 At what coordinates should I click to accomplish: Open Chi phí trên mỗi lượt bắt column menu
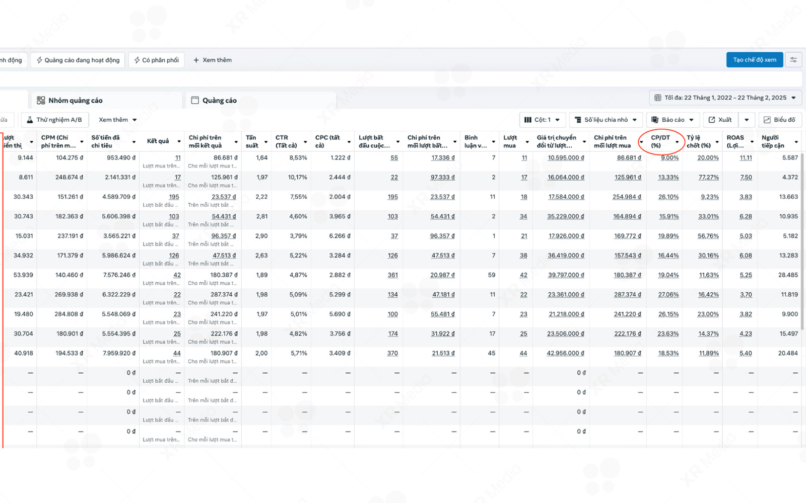454,142
